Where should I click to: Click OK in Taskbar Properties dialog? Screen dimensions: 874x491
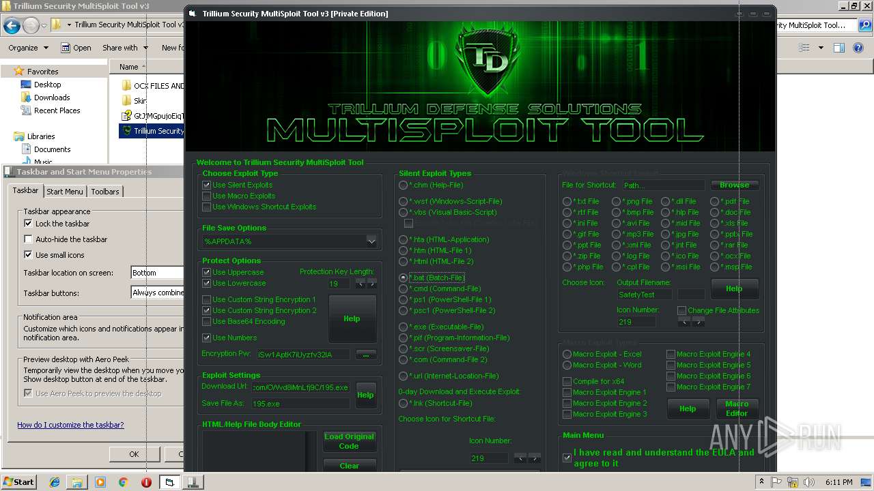[134, 453]
